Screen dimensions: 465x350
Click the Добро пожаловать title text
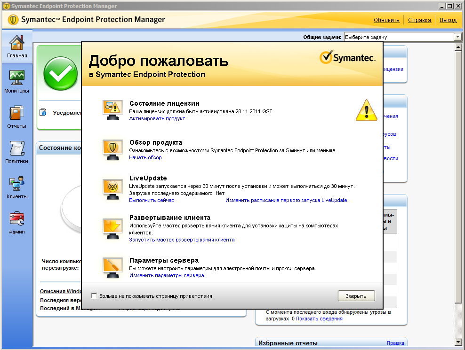point(159,61)
